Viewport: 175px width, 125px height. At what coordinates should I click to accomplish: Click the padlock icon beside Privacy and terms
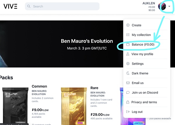pyautogui.click(x=128, y=102)
